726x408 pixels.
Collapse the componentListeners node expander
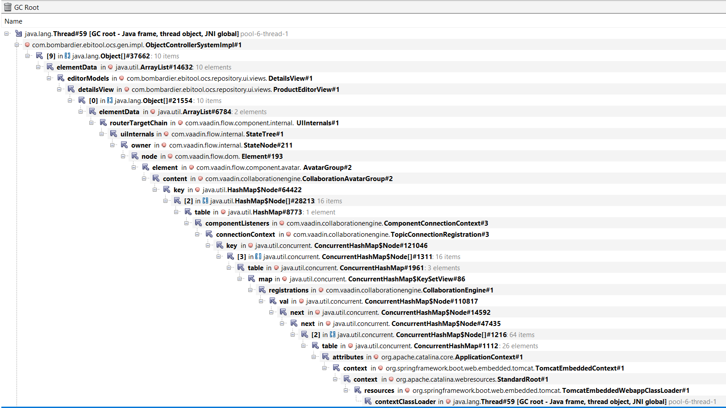(x=187, y=223)
